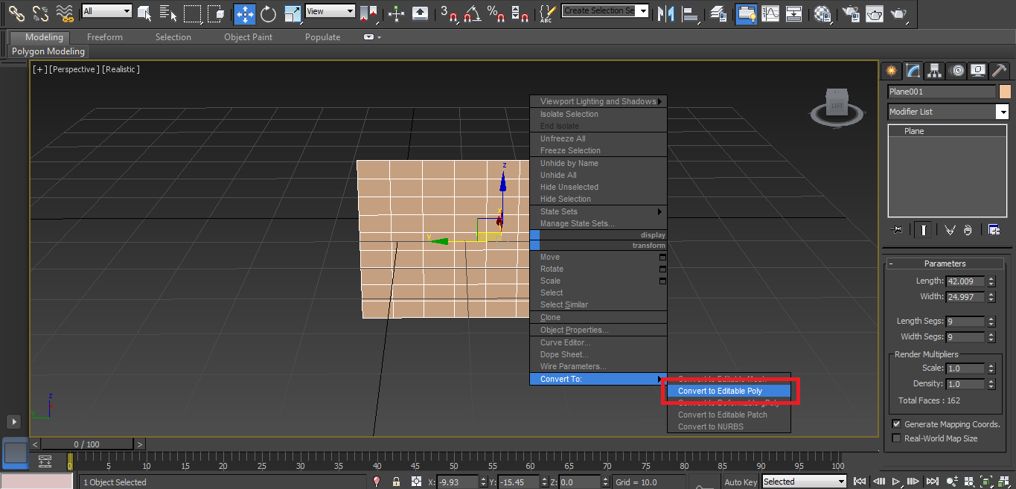Toggle Window/Crossing selection icon

point(216,13)
